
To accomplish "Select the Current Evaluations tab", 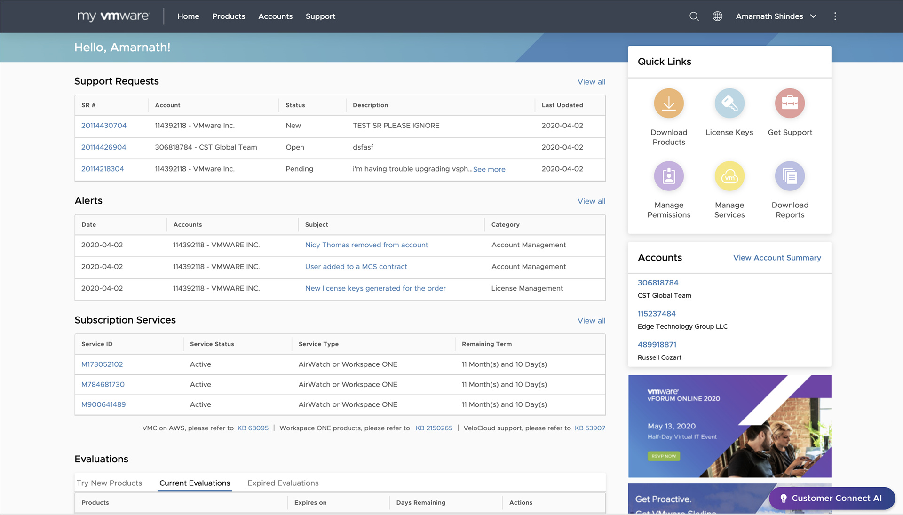I will pyautogui.click(x=195, y=483).
